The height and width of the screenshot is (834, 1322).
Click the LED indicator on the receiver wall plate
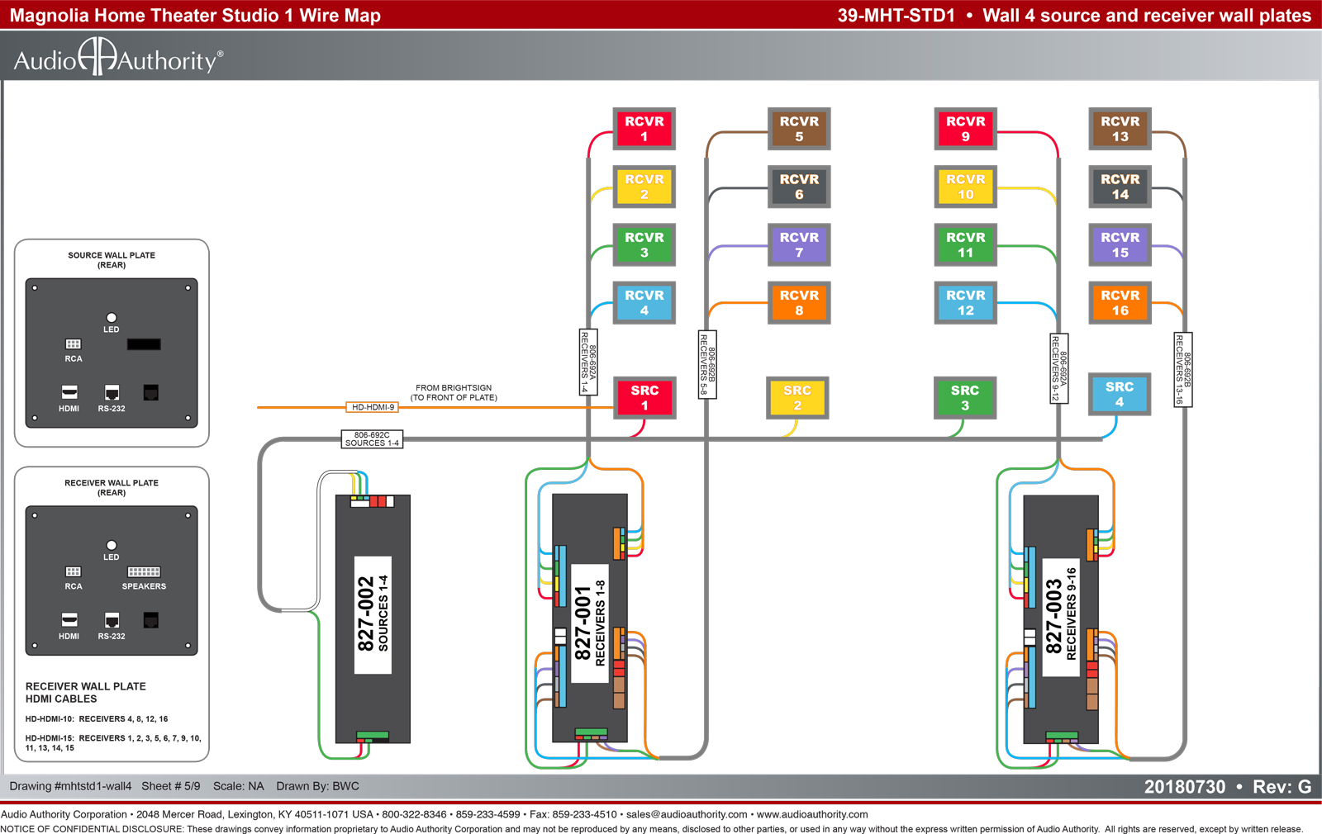tap(112, 545)
